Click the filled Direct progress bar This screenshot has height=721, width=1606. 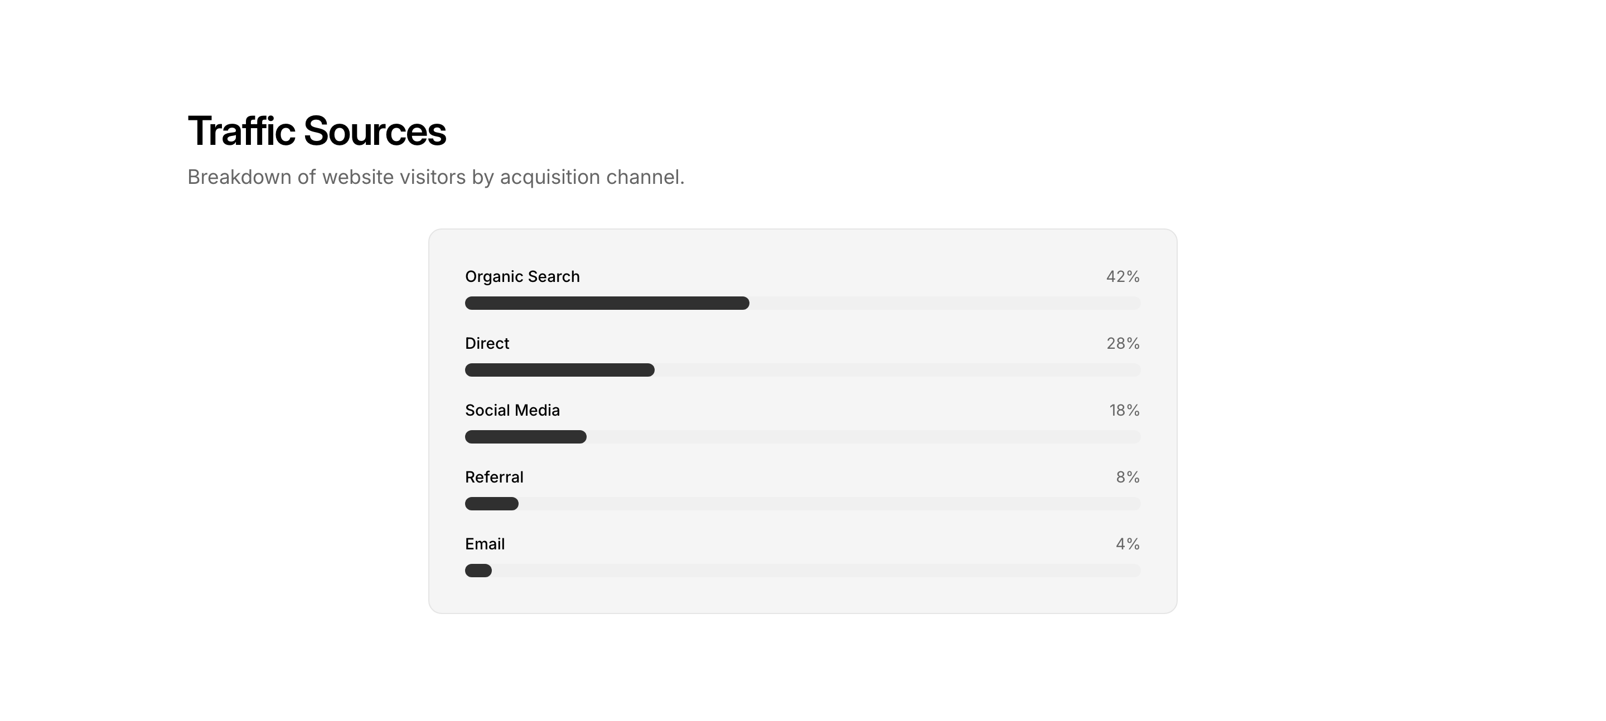pos(559,370)
